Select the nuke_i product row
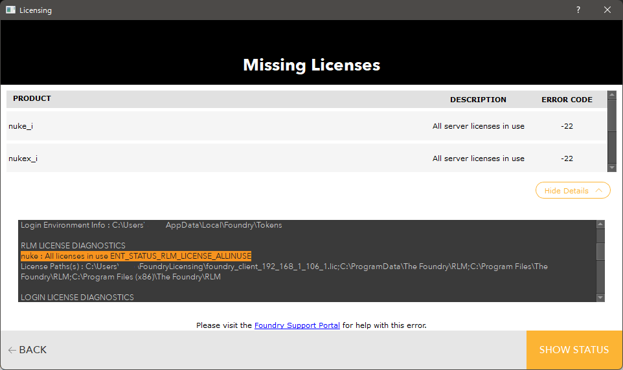The height and width of the screenshot is (370, 623). pos(306,126)
